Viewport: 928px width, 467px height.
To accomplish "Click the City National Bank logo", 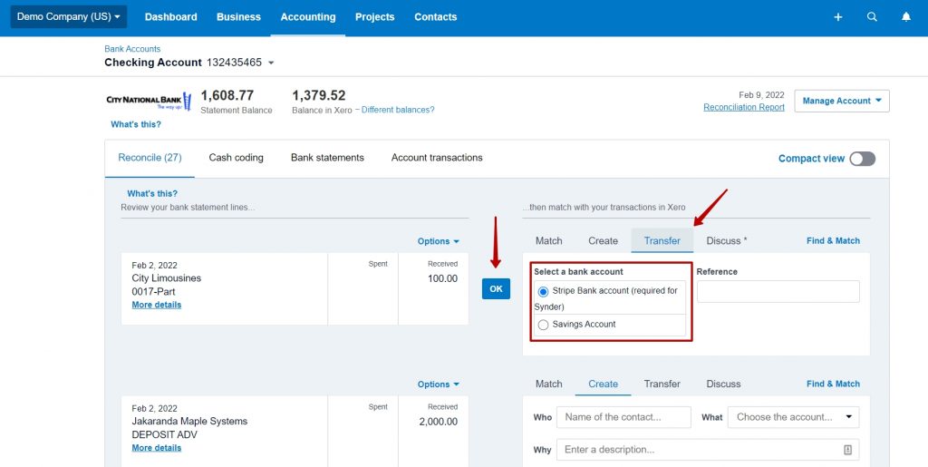I will (149, 102).
